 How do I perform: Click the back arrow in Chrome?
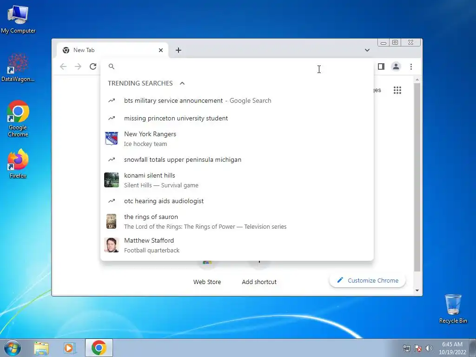63,66
